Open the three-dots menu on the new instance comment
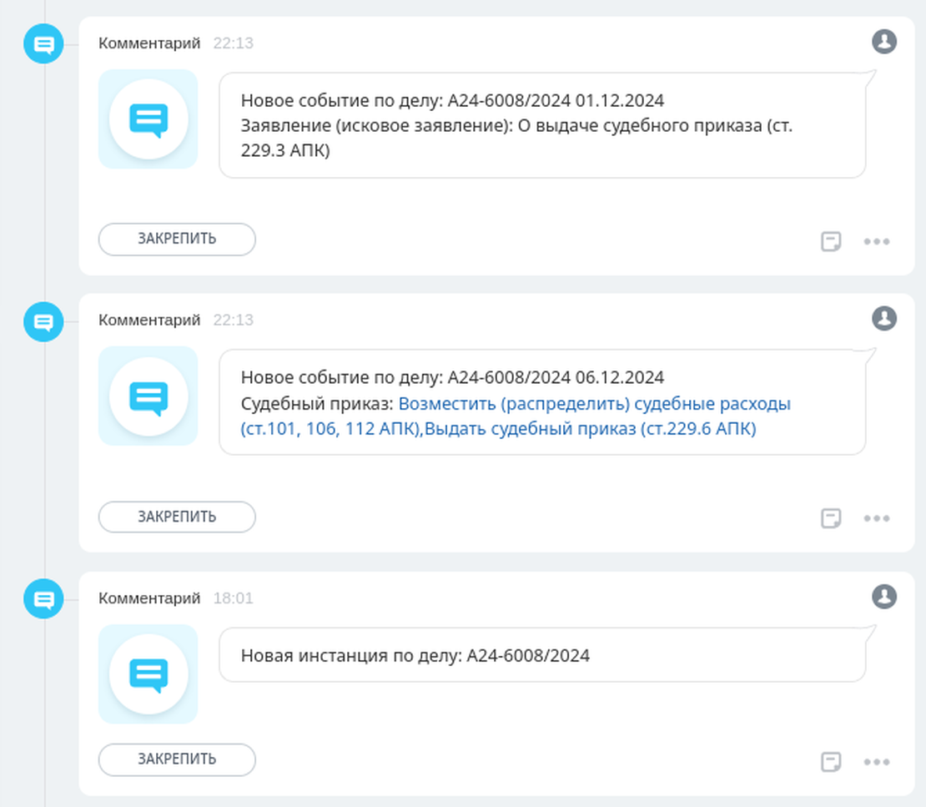 pyautogui.click(x=876, y=761)
